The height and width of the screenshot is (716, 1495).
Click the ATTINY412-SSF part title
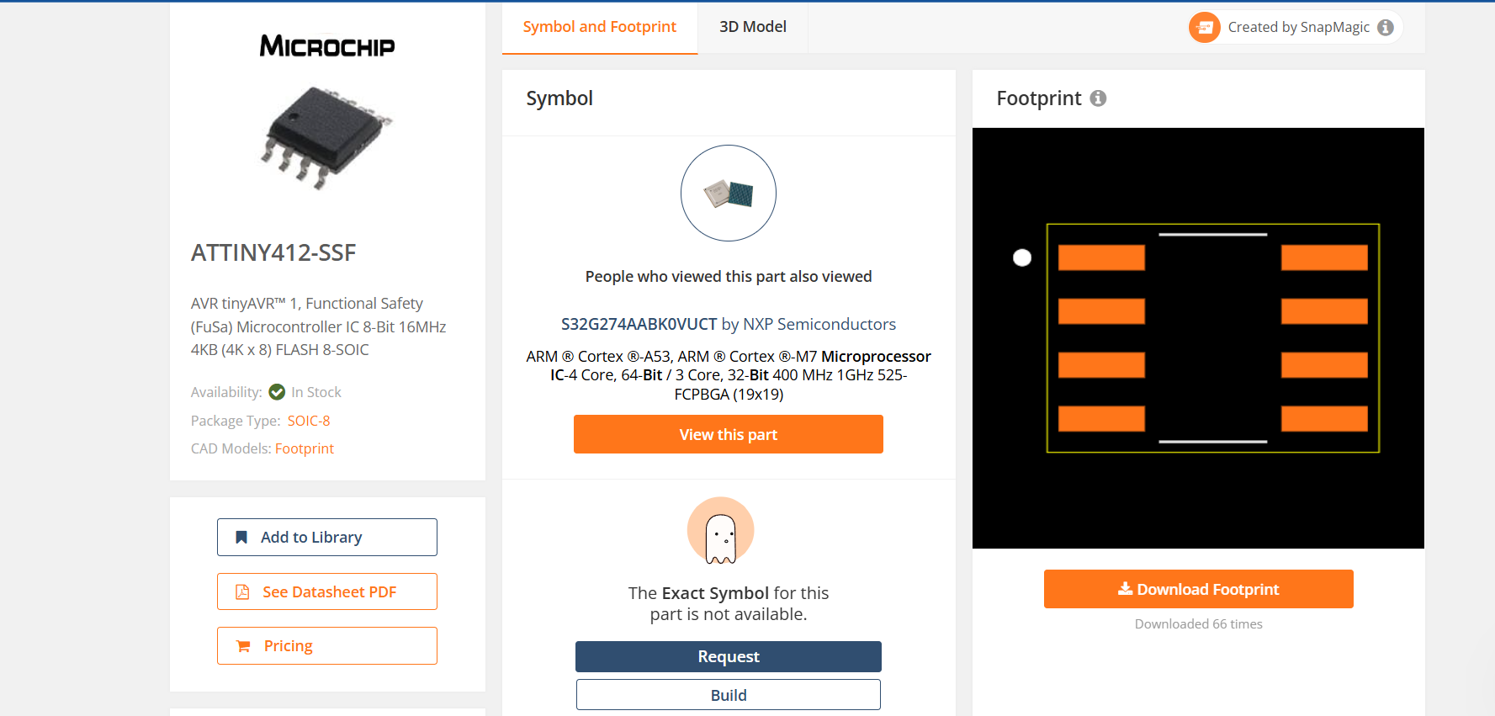(x=273, y=252)
